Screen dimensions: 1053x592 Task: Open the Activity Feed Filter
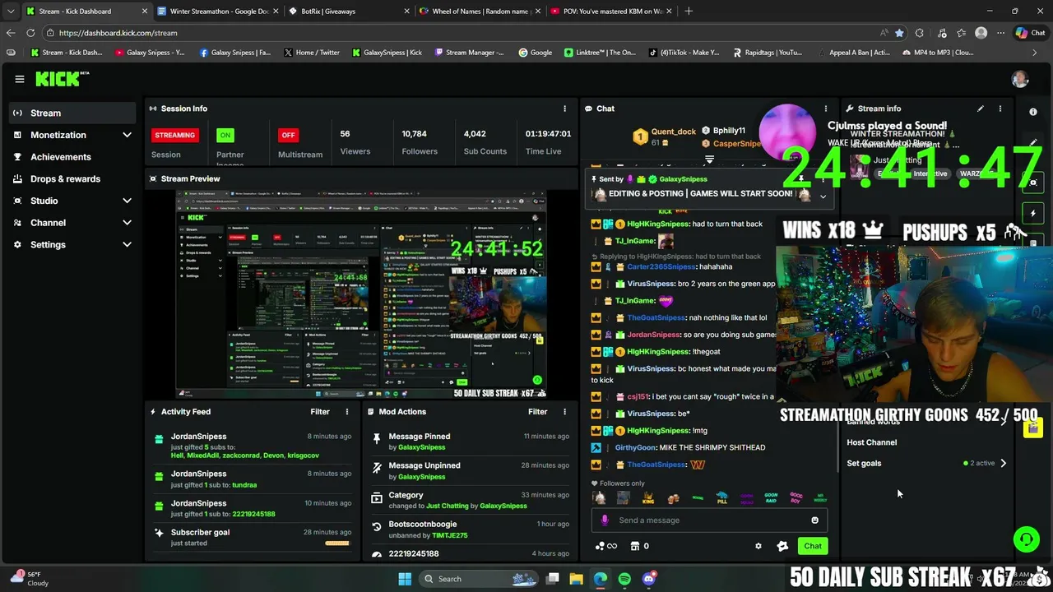pyautogui.click(x=320, y=412)
